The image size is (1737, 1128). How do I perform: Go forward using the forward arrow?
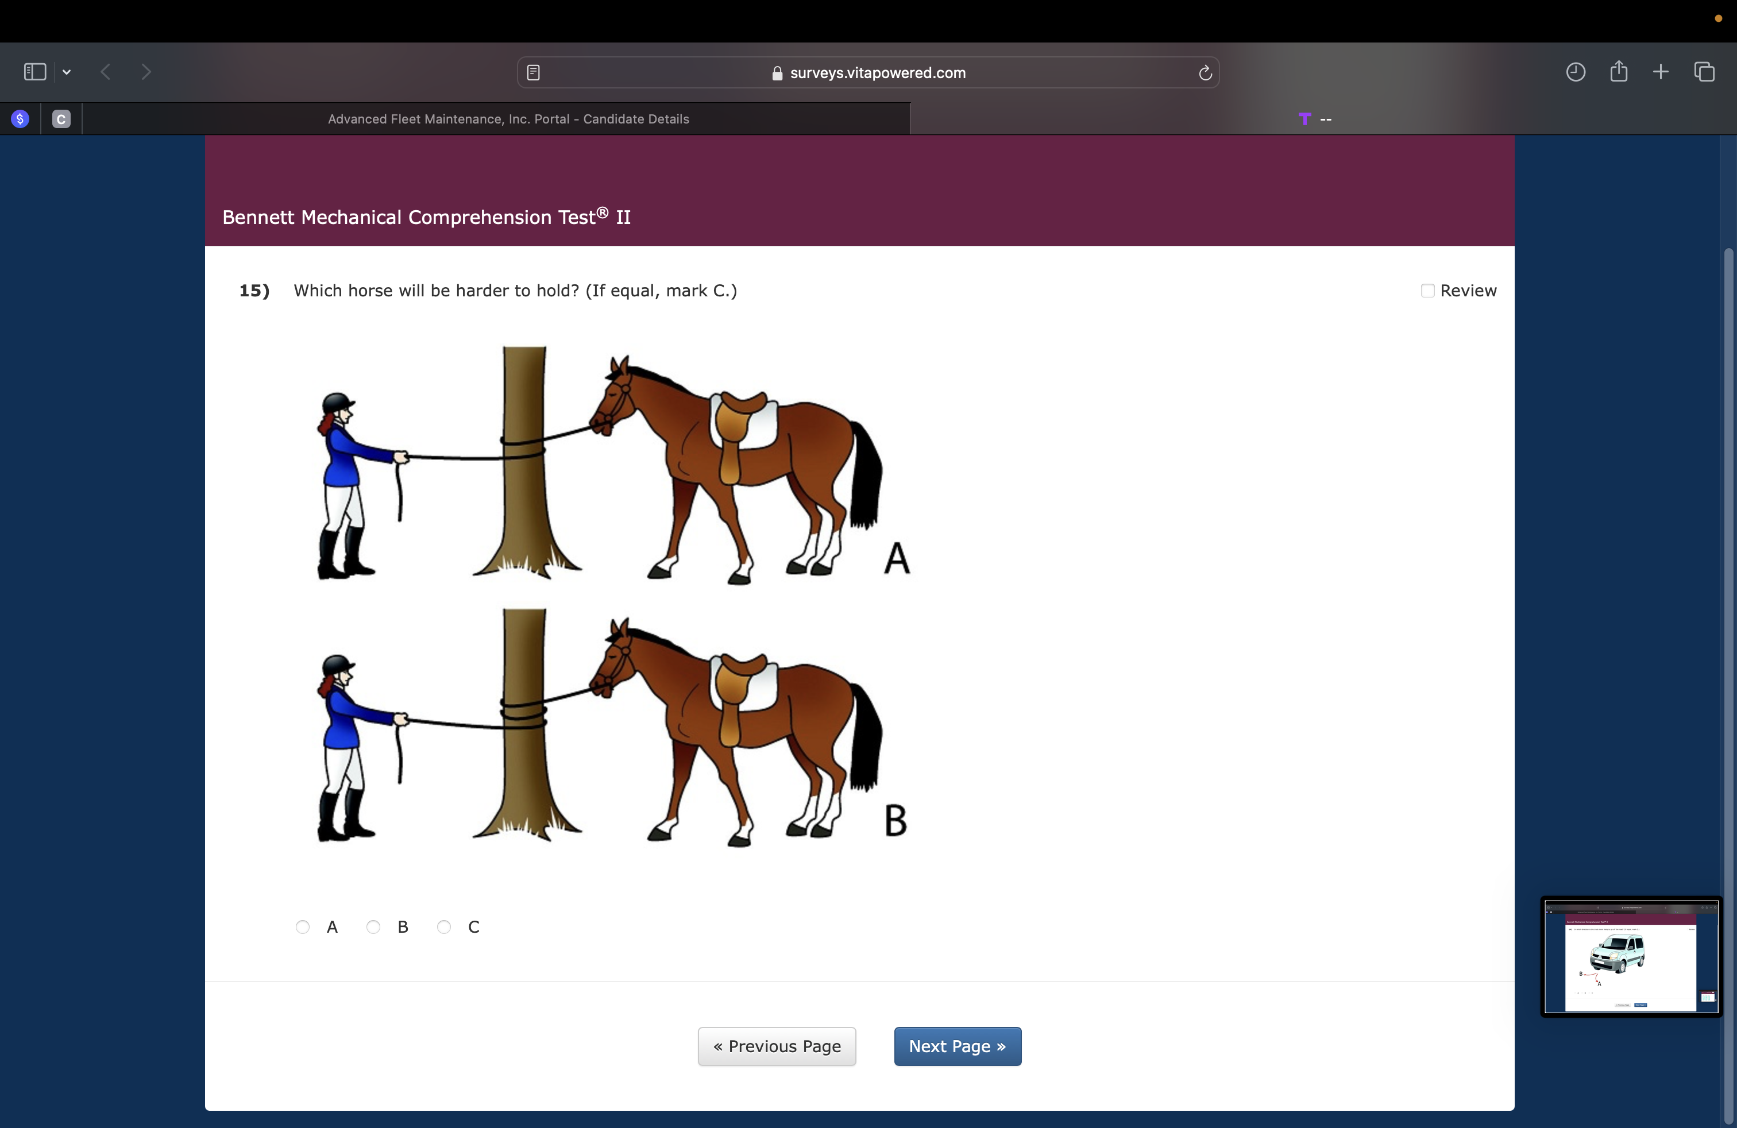pos(146,71)
